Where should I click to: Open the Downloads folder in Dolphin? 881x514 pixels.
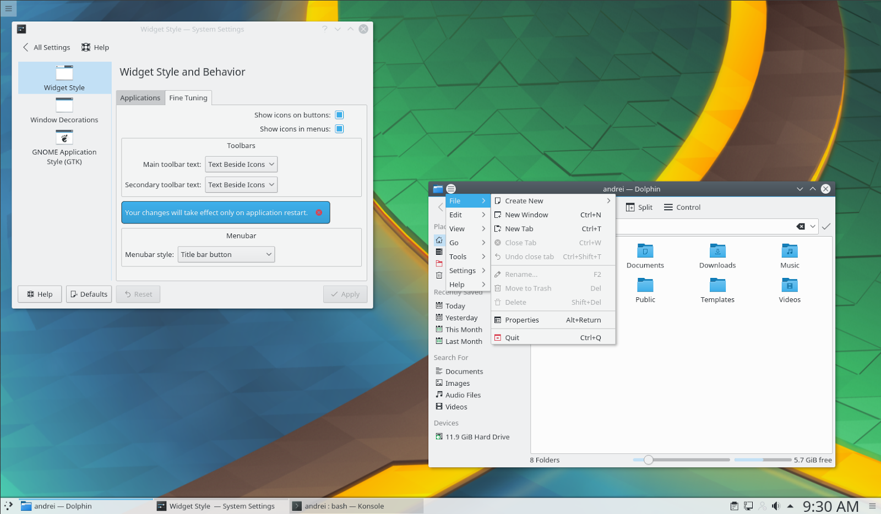(x=717, y=256)
